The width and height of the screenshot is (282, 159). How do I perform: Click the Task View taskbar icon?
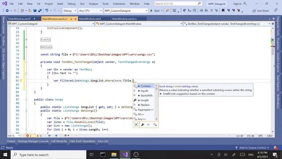tap(92, 155)
